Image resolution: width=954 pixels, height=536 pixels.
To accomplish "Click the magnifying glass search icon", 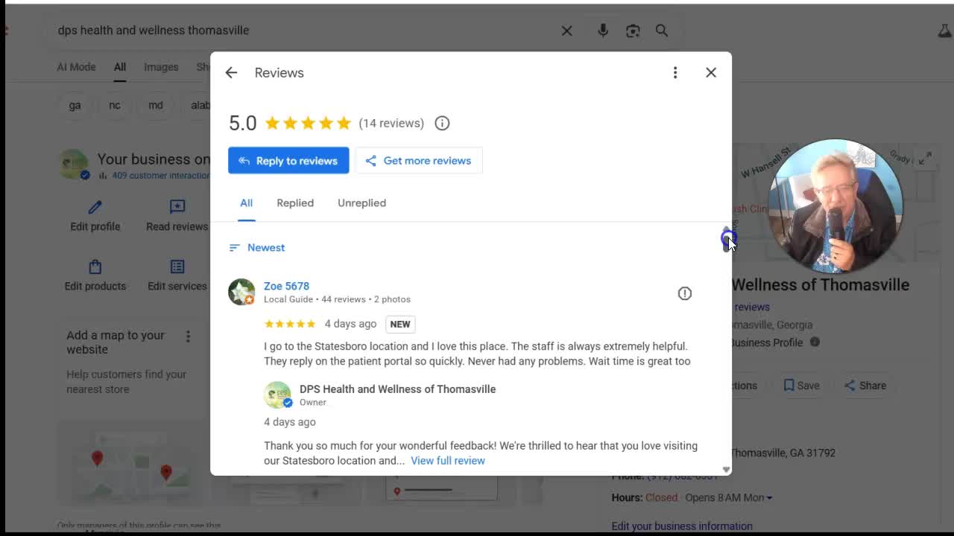I will click(x=662, y=31).
